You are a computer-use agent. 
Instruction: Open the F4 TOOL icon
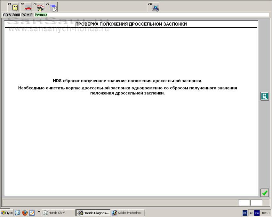coord(53,7)
